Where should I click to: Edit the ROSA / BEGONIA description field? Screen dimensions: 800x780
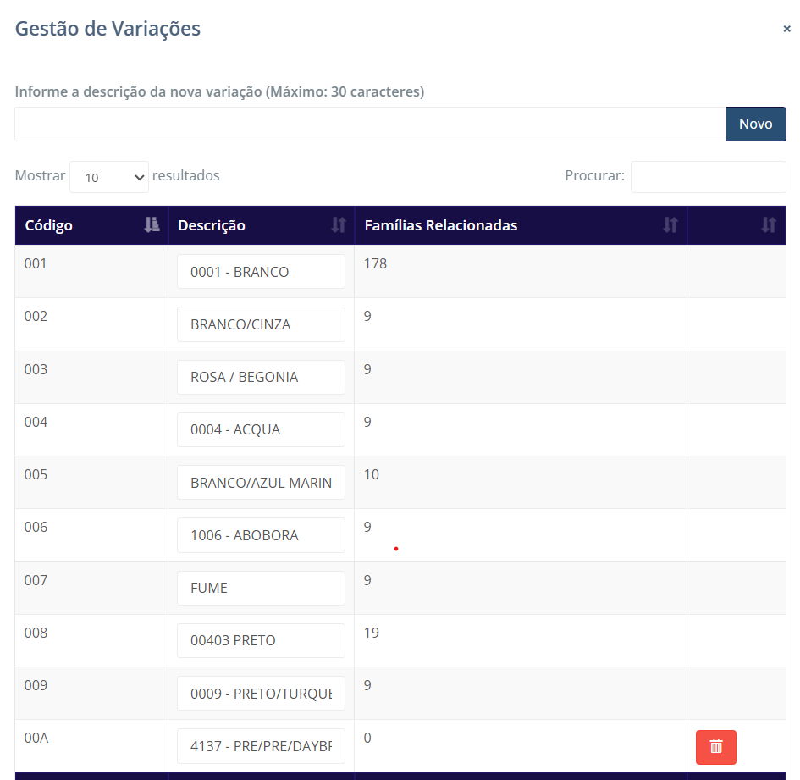tap(261, 377)
